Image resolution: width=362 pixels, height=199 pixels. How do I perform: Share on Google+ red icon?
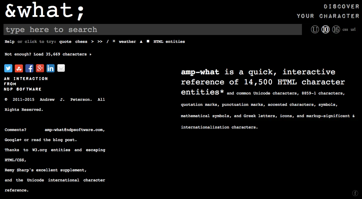pos(40,68)
